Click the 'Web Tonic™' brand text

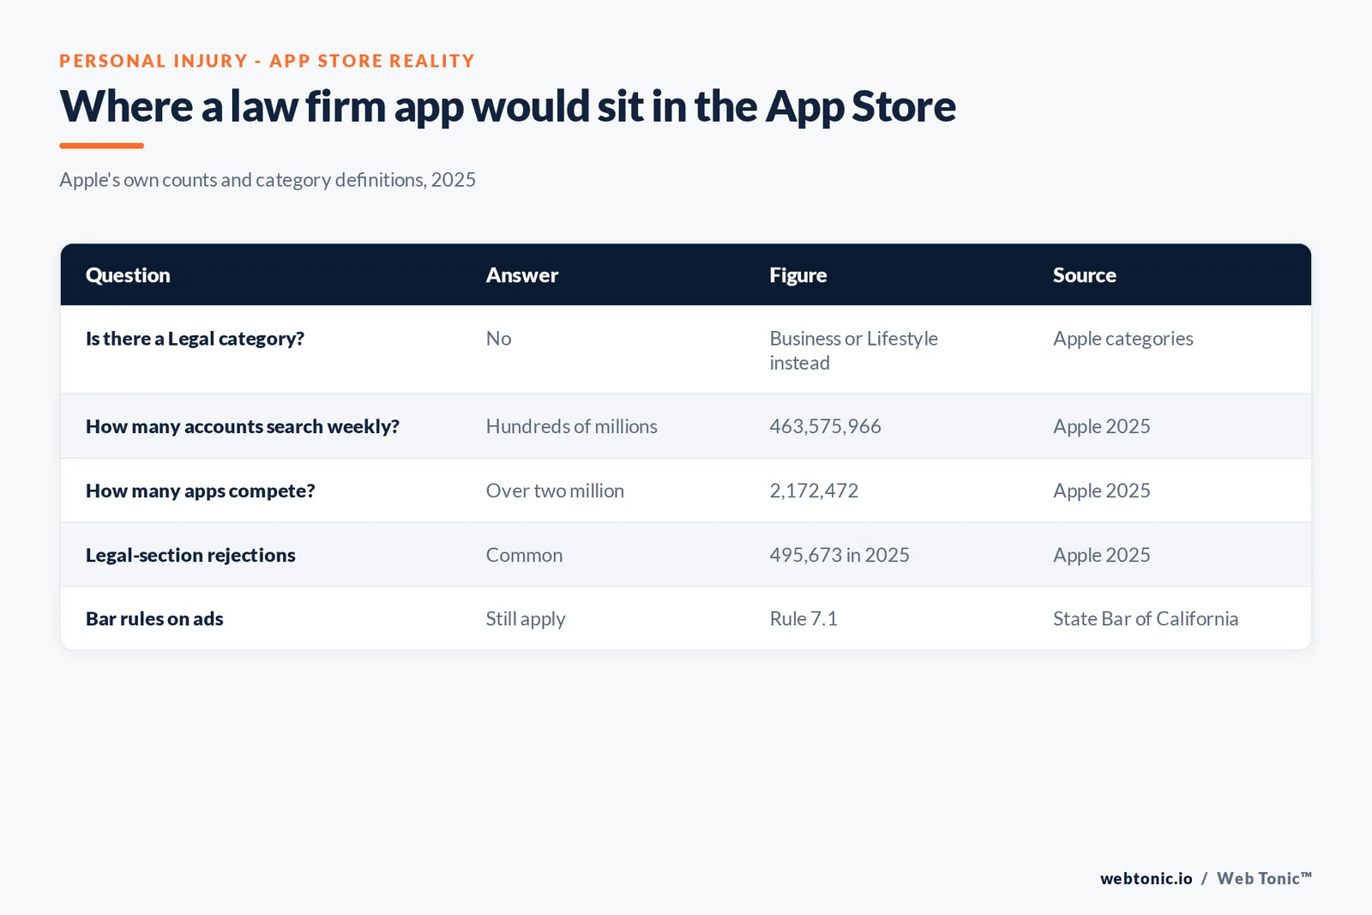tap(1264, 878)
